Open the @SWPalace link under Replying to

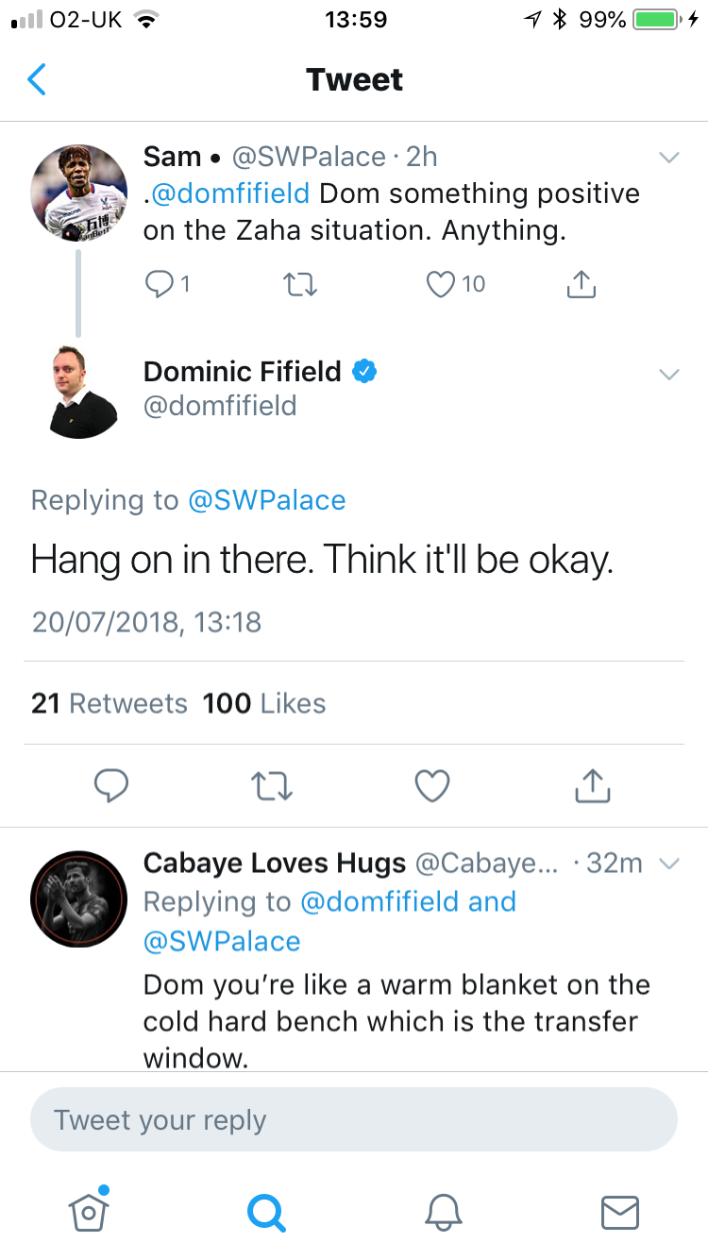point(267,500)
